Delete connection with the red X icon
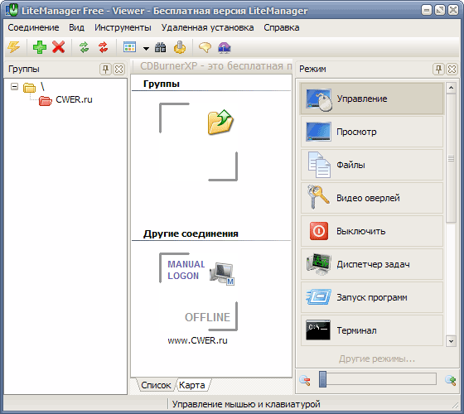464x414 pixels. click(x=58, y=47)
